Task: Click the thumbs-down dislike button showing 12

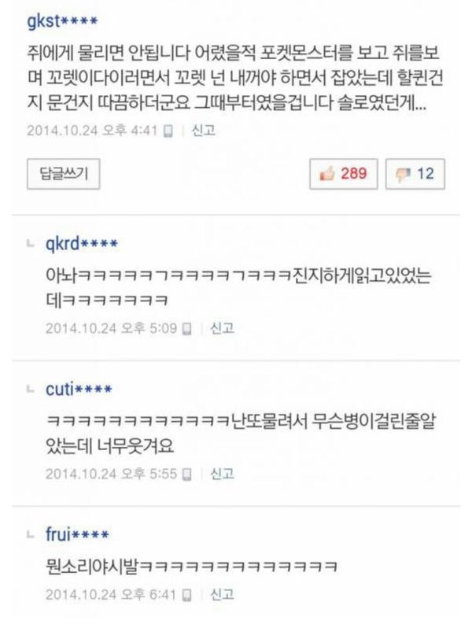Action: coord(415,174)
